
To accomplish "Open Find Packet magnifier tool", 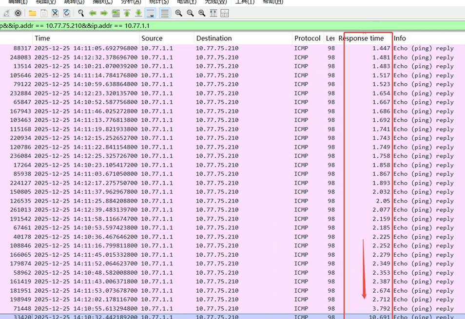I will tap(81, 13).
